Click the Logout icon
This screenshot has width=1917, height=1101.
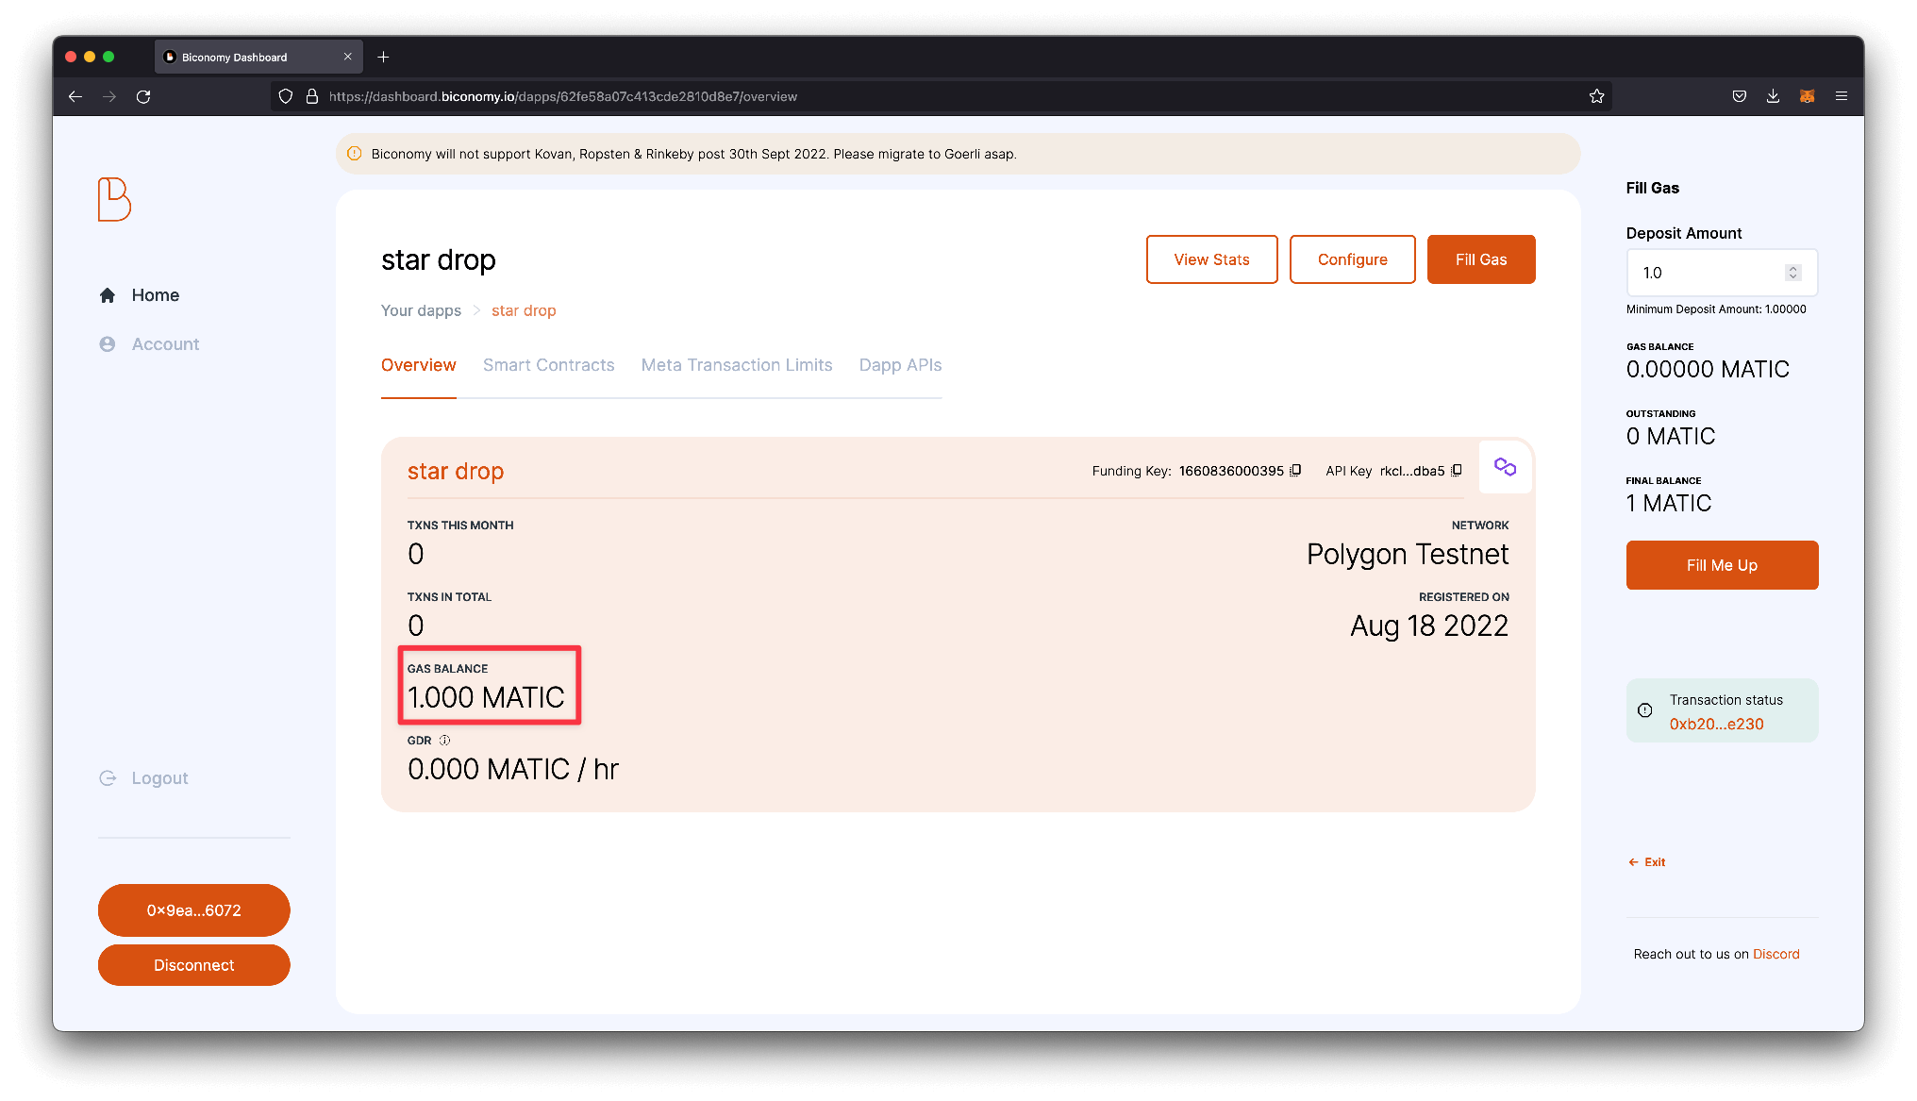point(108,777)
